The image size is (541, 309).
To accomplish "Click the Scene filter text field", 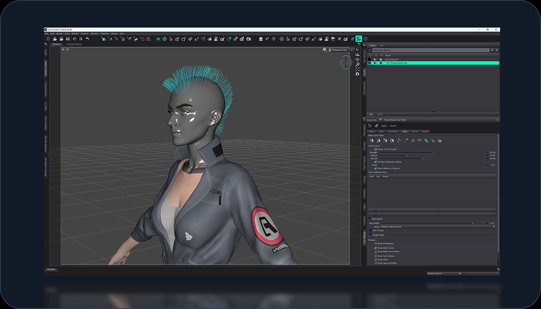I will [431, 50].
